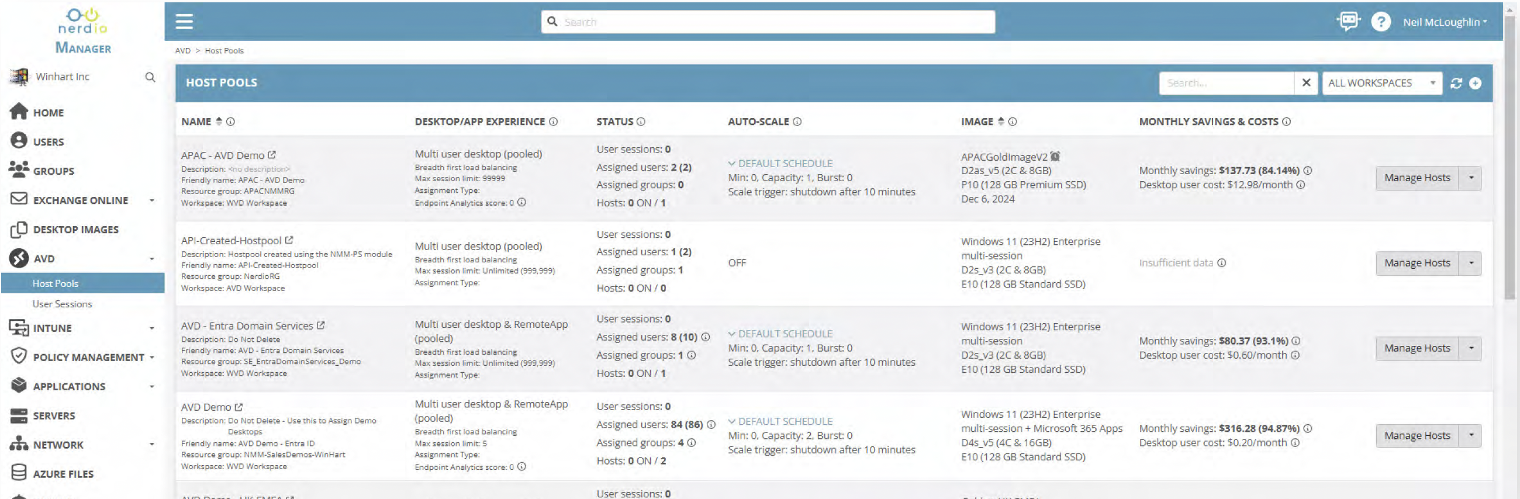Show info for NAME column
Image resolution: width=1520 pixels, height=499 pixels.
coord(231,122)
